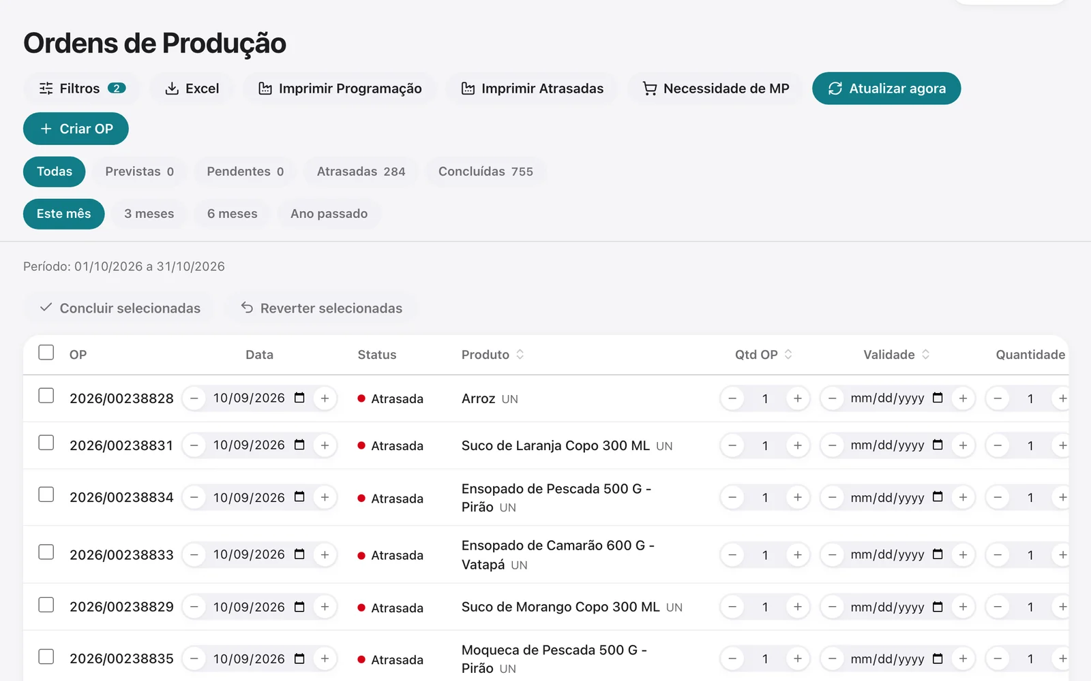Check the row for OP 2026/00238828

(46, 396)
